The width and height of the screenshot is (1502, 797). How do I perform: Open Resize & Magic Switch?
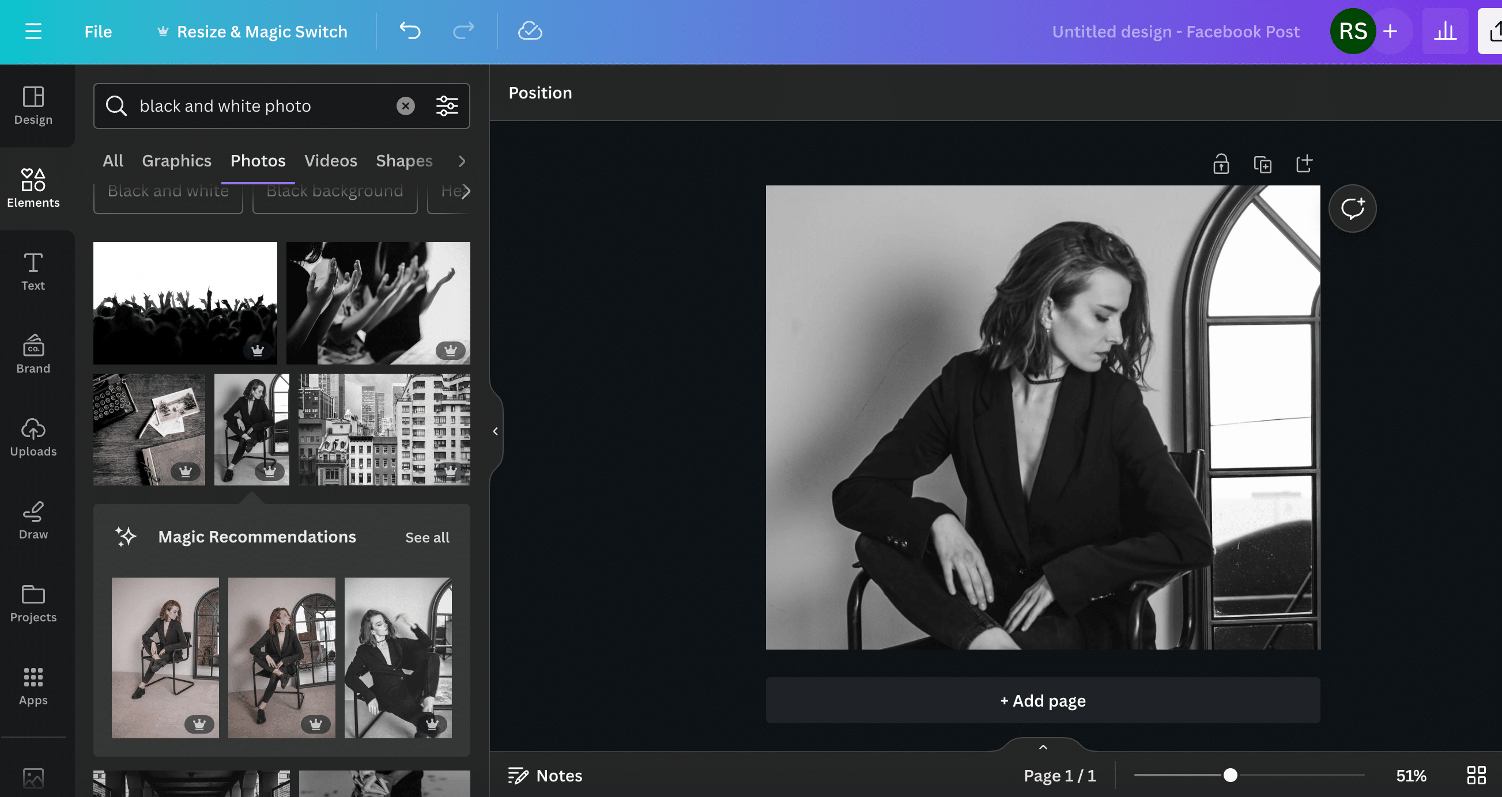[x=252, y=32]
